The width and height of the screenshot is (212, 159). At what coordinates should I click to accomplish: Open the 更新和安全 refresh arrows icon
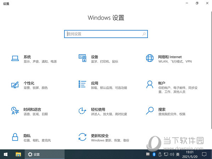tap(82, 137)
